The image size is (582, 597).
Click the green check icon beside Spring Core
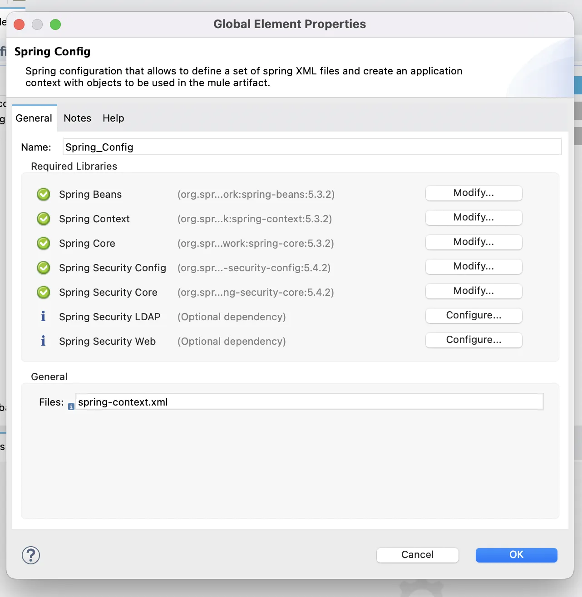tap(44, 244)
